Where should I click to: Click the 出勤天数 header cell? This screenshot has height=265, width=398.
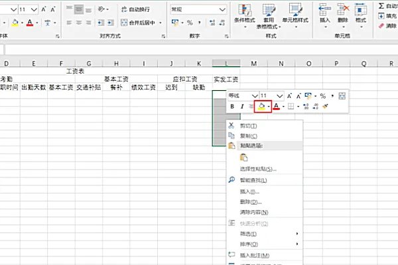click(34, 87)
